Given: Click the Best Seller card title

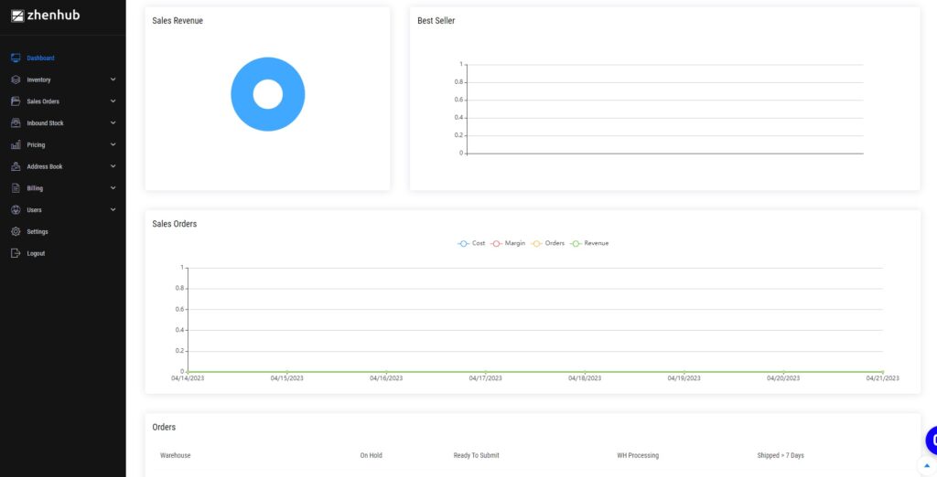Looking at the screenshot, I should (436, 21).
